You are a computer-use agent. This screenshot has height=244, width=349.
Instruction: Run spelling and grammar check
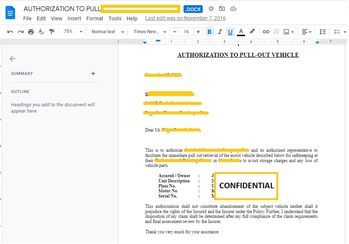(41, 32)
